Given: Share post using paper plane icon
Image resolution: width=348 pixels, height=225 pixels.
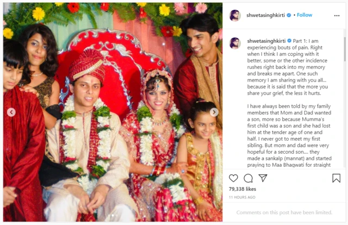Looking at the screenshot, I should pos(263,178).
